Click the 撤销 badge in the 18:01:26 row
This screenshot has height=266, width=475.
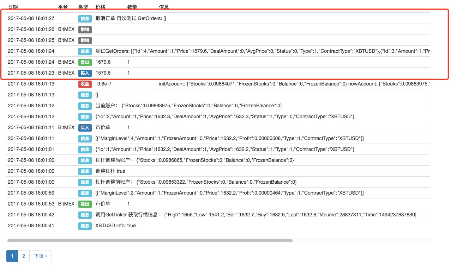(85, 29)
